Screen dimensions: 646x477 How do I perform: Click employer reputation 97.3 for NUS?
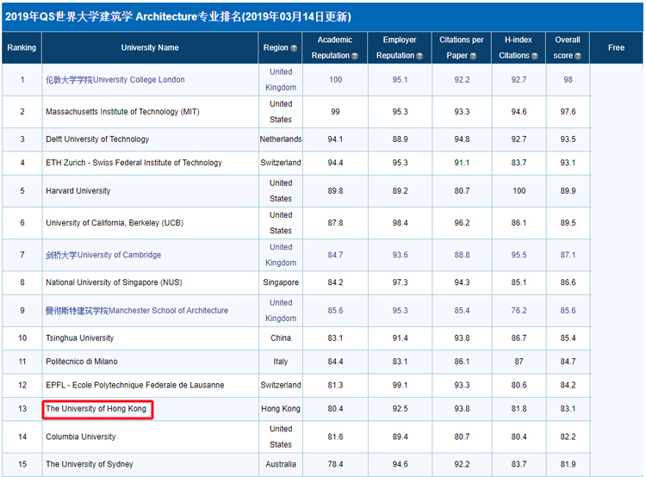[400, 282]
